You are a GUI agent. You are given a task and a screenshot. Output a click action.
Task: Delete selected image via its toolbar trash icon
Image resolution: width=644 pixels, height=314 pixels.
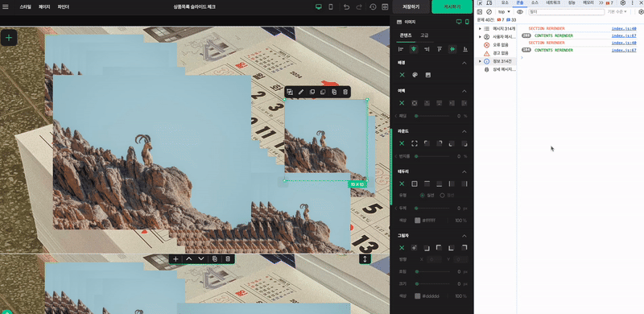pos(345,92)
